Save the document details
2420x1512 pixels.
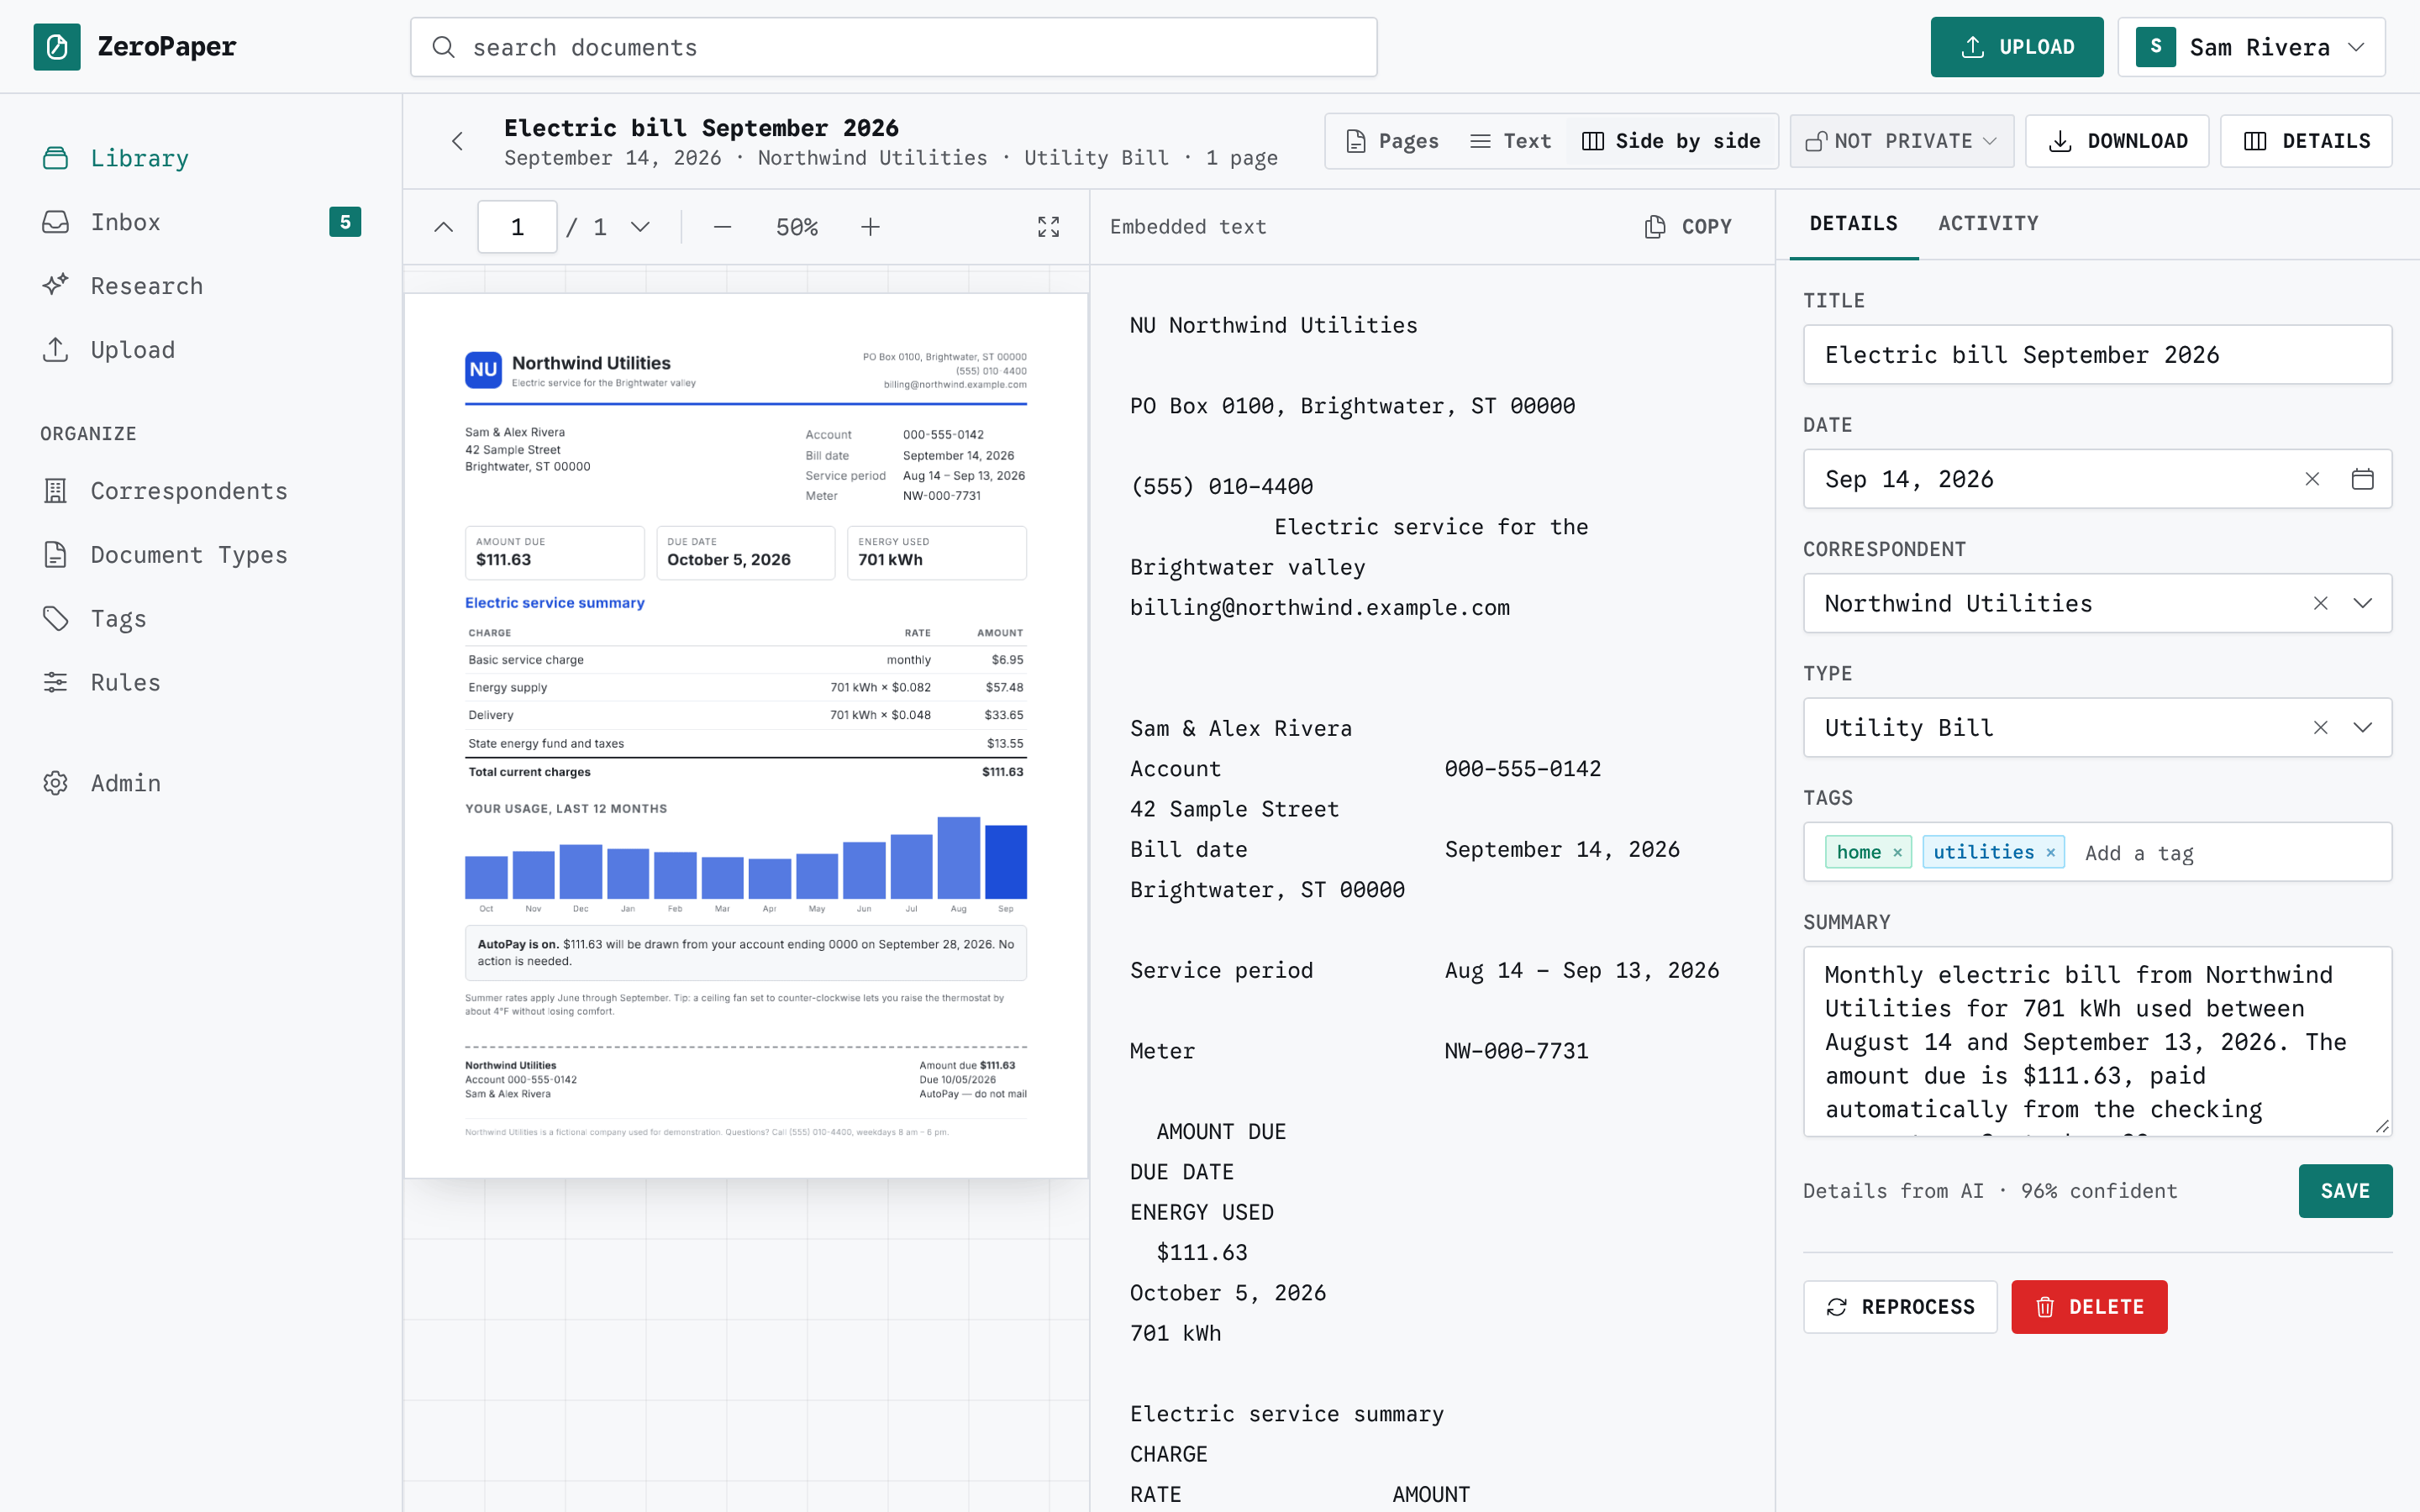click(2345, 1191)
